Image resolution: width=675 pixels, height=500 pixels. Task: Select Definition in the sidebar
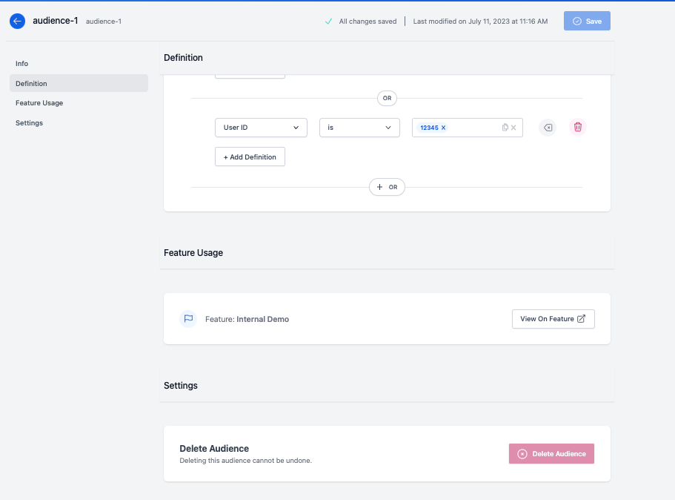[30, 83]
